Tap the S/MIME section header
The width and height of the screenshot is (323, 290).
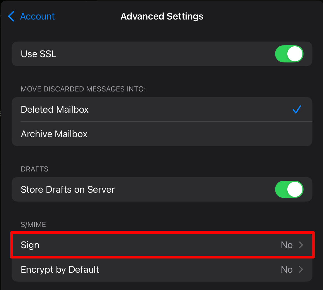[33, 224]
